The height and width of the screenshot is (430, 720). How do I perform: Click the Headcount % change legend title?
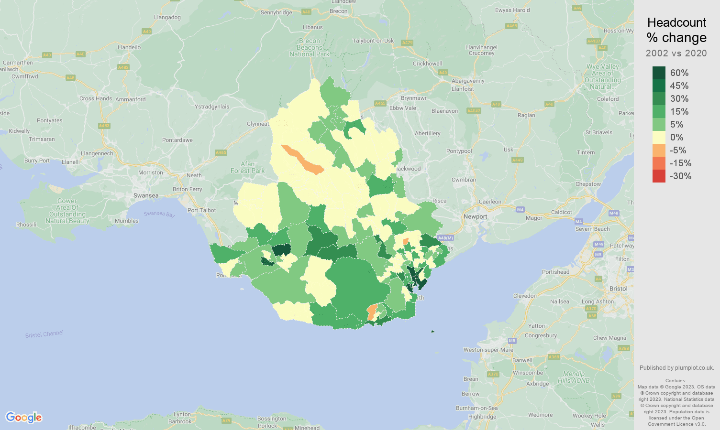[676, 30]
